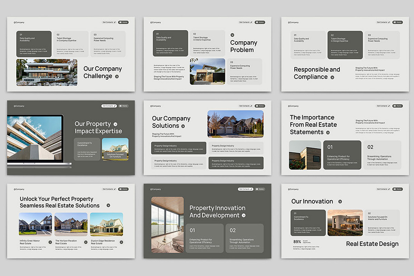Click arrow icon next to The Horizon Pavalion
The width and height of the screenshot is (414, 276).
coord(86,242)
